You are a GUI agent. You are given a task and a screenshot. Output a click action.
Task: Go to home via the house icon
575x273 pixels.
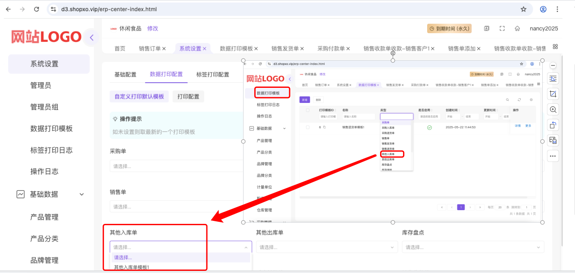(517, 28)
